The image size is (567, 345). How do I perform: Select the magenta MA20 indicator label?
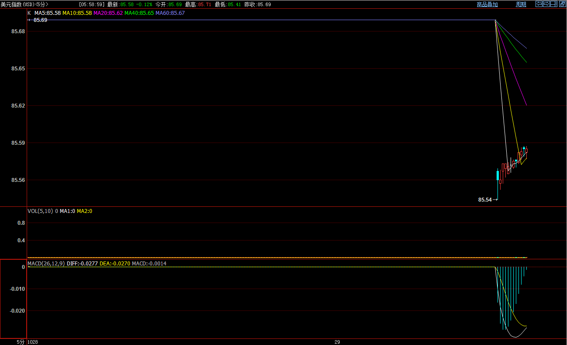coord(108,13)
